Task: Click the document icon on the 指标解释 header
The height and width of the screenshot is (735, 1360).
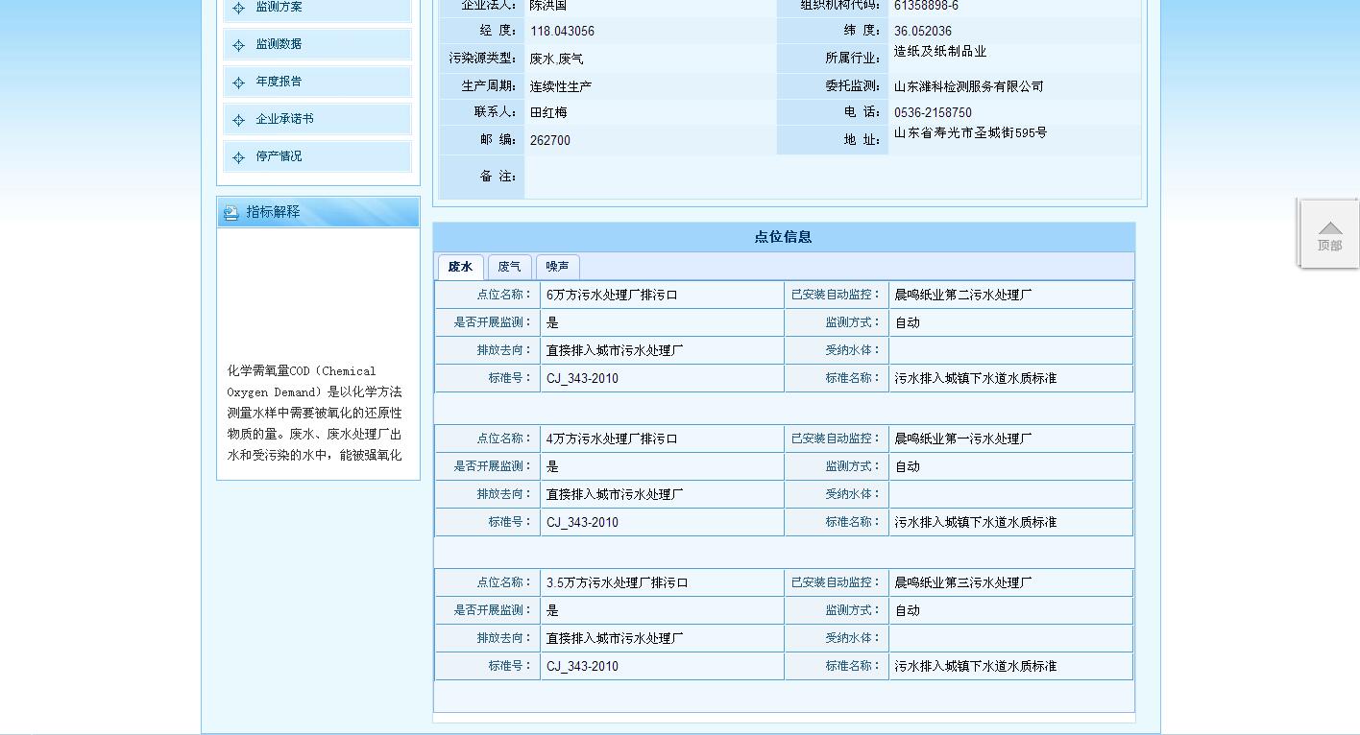Action: (x=229, y=212)
